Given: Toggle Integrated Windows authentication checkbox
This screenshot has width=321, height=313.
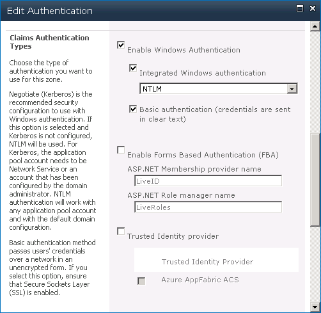Looking at the screenshot, I should [133, 68].
